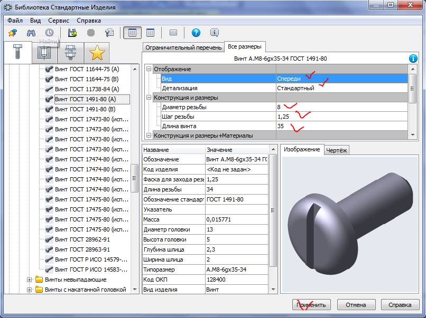The width and height of the screenshot is (426, 318).
Task: Click the Значение column header
Action: coord(237,150)
